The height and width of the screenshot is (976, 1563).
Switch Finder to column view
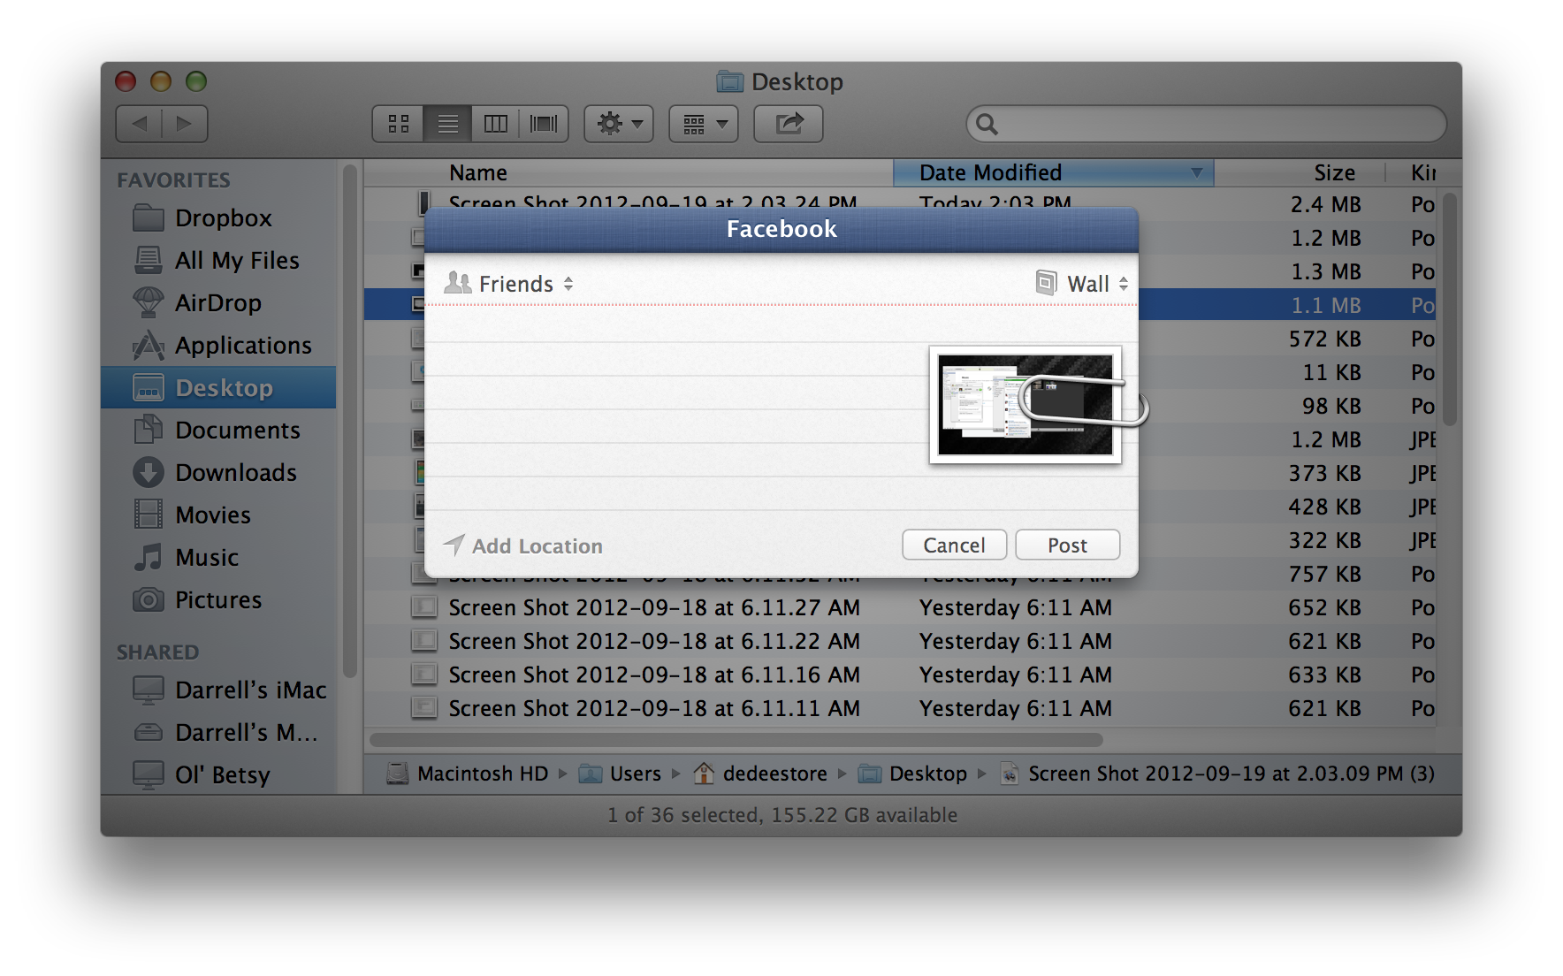pos(495,124)
